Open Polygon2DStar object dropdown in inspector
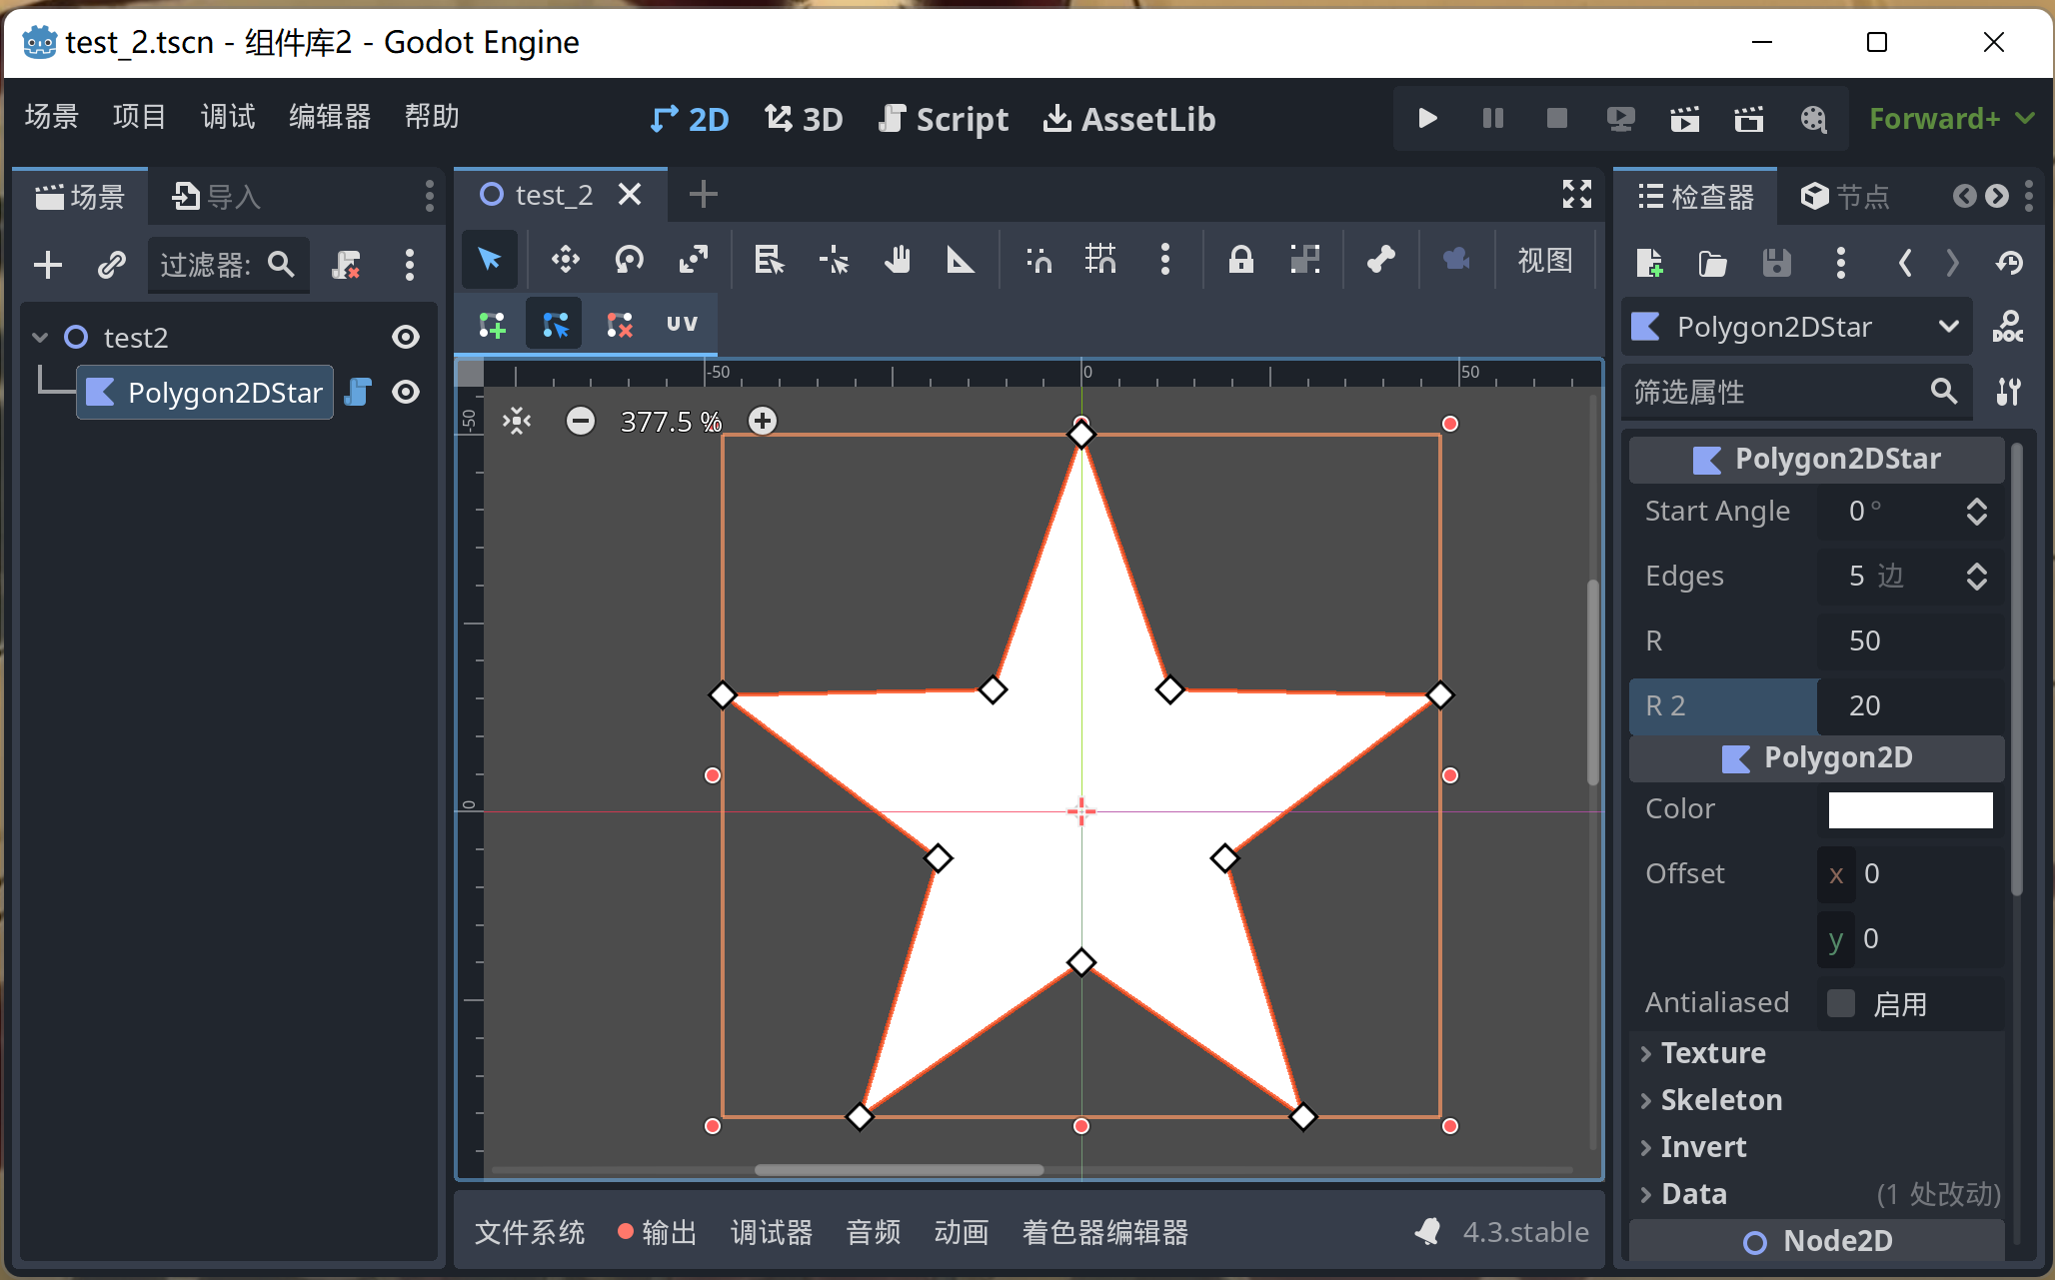 click(x=1796, y=327)
